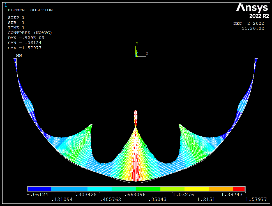This screenshot has height=206, width=272.
Task: Click the legend scale value "1.03276"
Action: coord(183,194)
